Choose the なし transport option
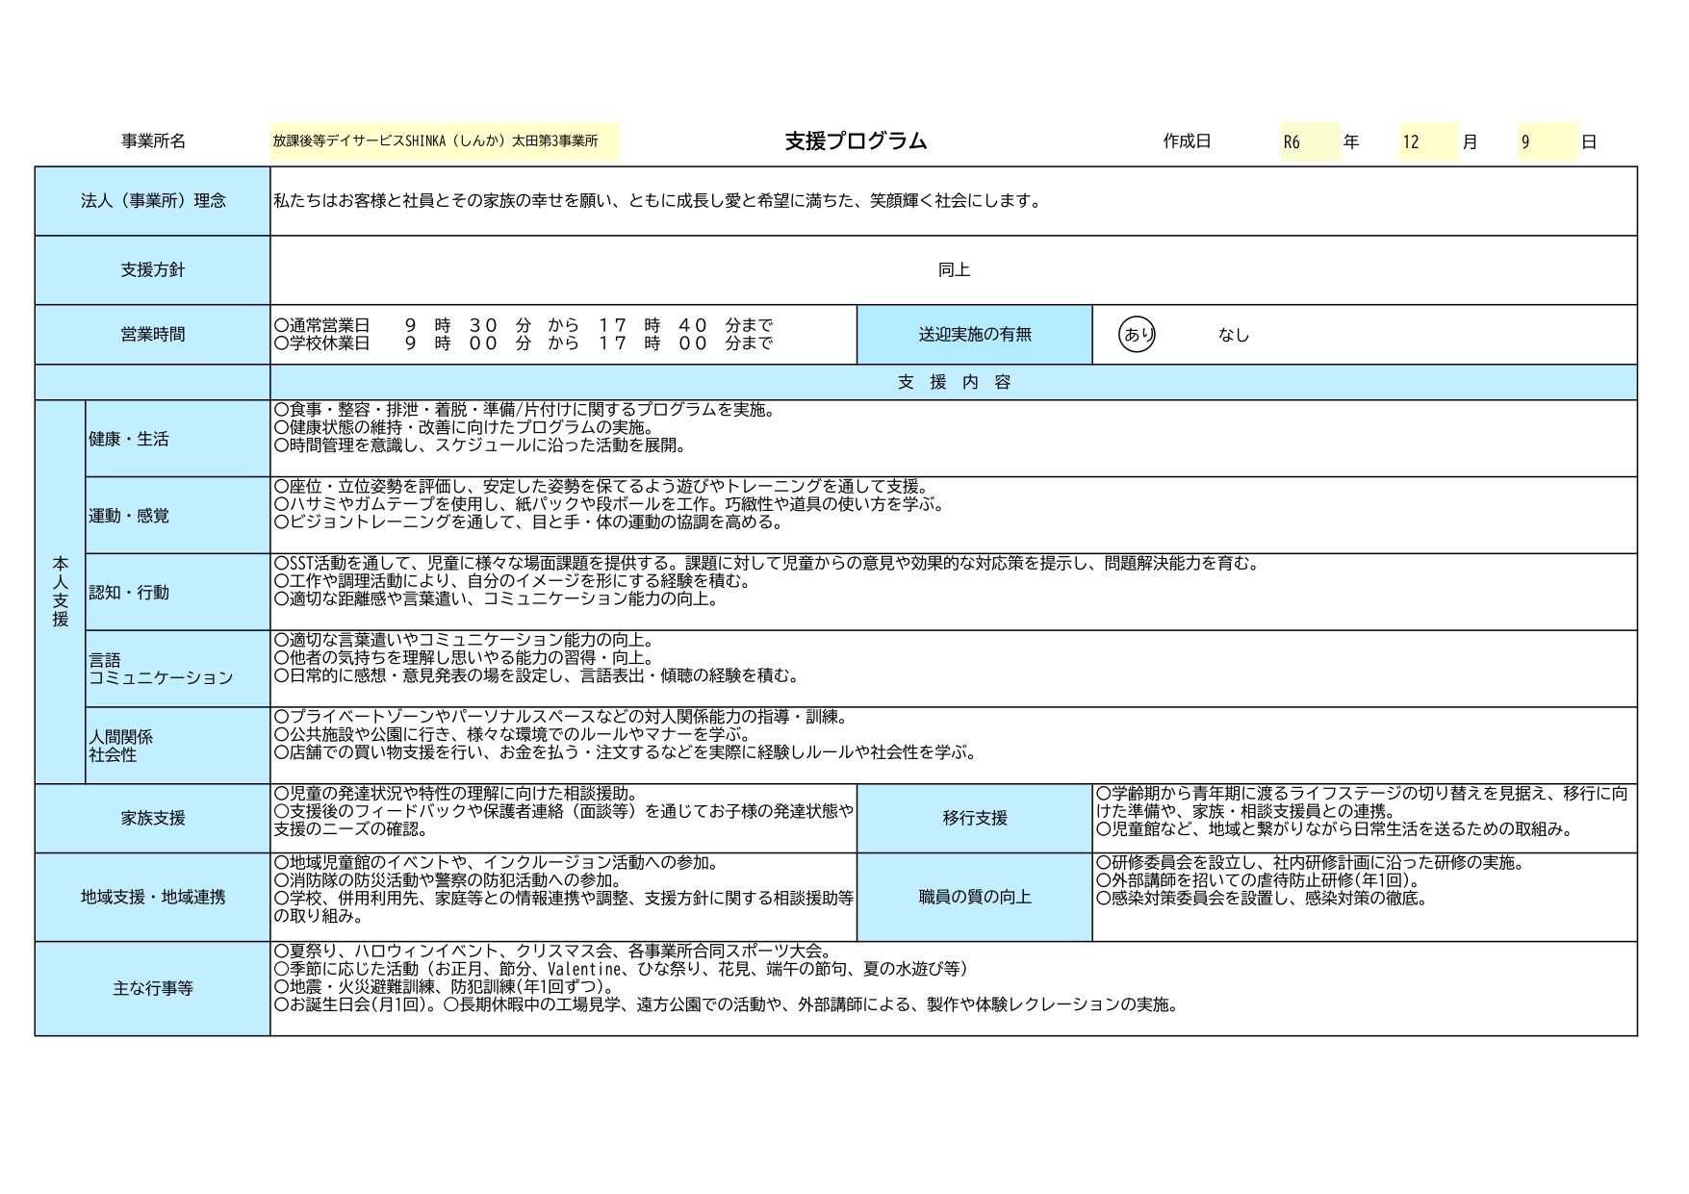1689x1194 pixels. click(1233, 335)
